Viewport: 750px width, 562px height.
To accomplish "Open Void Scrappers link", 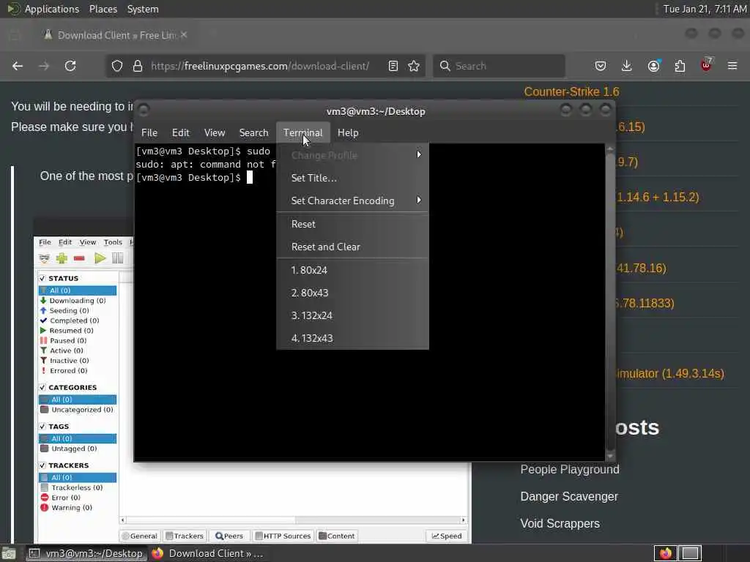I will click(560, 523).
